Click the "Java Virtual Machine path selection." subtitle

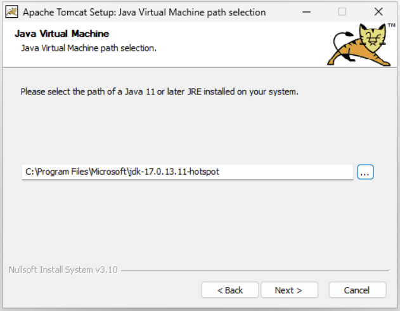click(89, 48)
